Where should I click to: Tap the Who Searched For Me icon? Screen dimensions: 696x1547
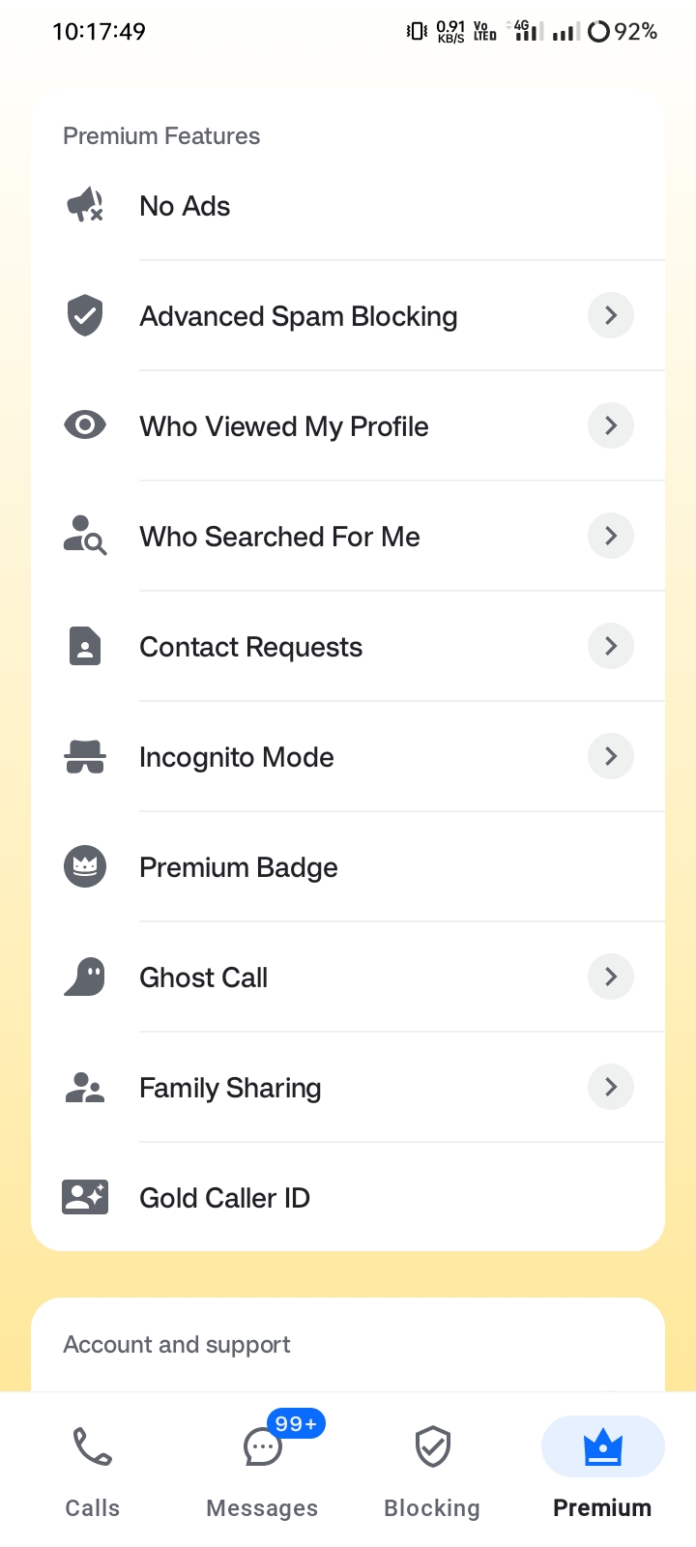[x=85, y=536]
